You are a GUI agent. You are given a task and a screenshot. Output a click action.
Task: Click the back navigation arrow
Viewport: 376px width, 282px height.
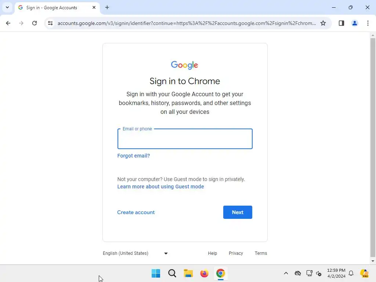coord(8,23)
